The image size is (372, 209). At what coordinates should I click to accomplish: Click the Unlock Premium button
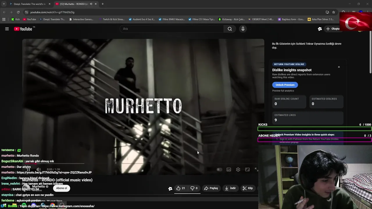tap(285, 85)
